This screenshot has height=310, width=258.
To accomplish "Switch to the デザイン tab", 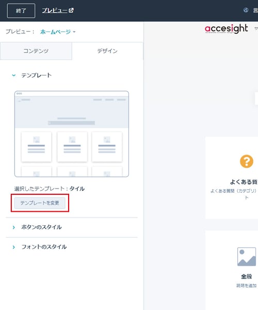I will (x=107, y=51).
